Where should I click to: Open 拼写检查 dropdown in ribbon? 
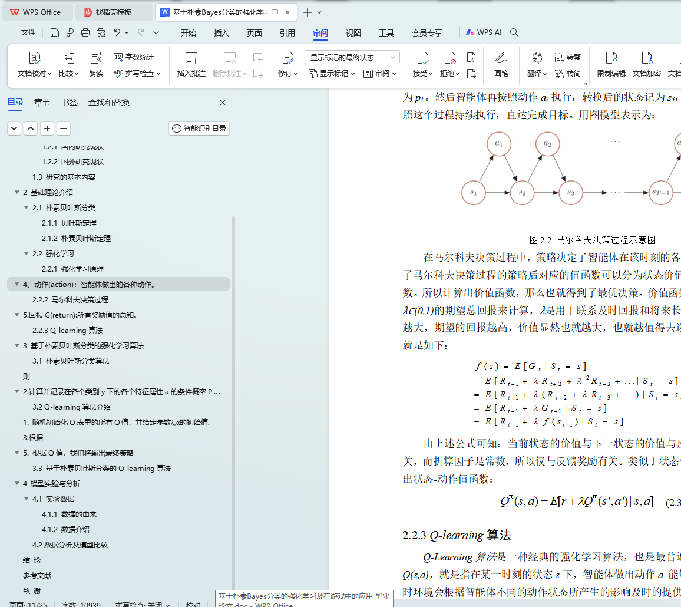(x=137, y=74)
